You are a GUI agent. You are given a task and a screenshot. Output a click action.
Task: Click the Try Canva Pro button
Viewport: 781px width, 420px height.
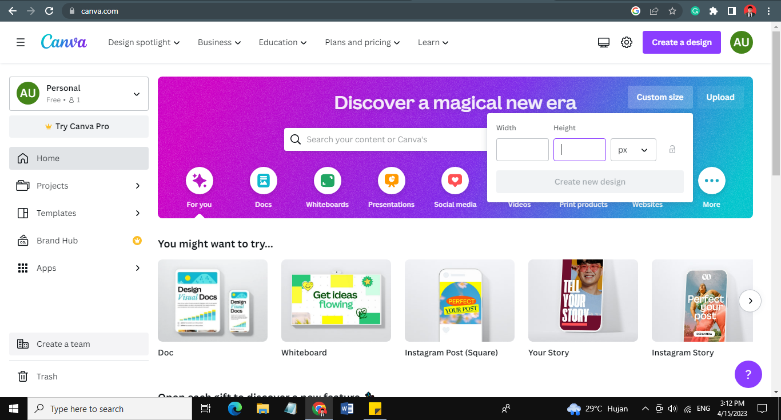[78, 126]
